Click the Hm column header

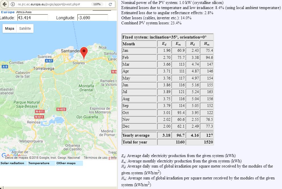207,44
